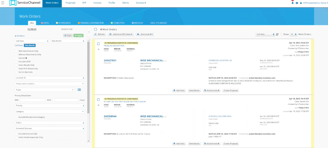This screenshot has height=148, width=328.
Task: Open RFP navigation item
Action: click(84, 3)
